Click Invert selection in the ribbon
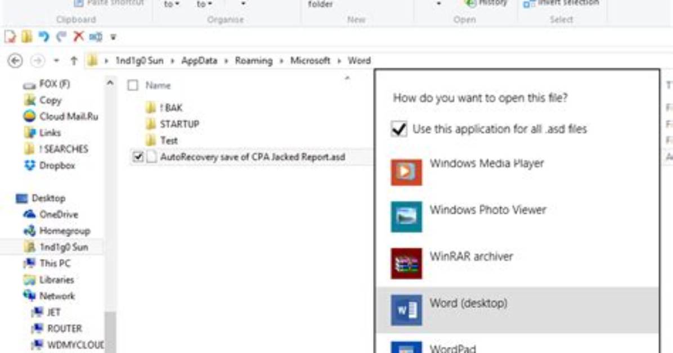 [561, 3]
